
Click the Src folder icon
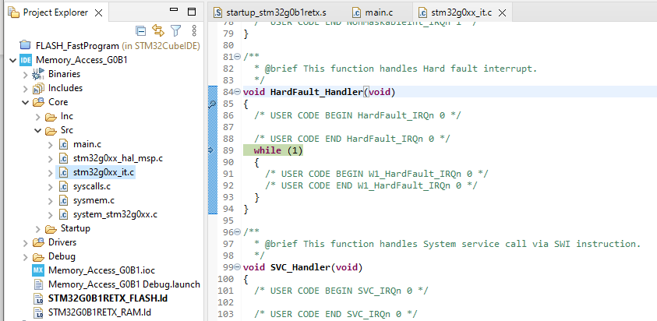[51, 130]
